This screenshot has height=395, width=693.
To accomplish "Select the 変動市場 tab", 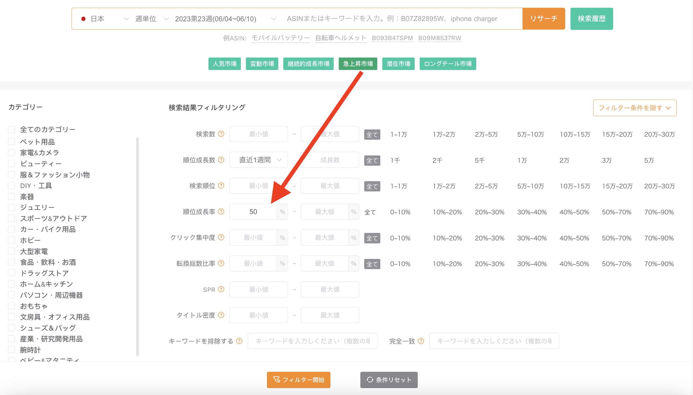I will click(262, 64).
